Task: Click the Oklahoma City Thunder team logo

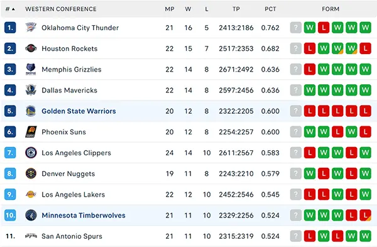Action: click(x=31, y=28)
